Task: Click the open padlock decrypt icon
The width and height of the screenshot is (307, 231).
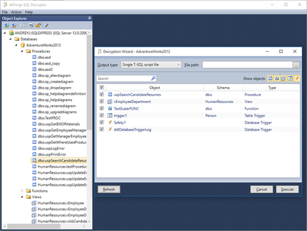Action: pyautogui.click(x=38, y=26)
